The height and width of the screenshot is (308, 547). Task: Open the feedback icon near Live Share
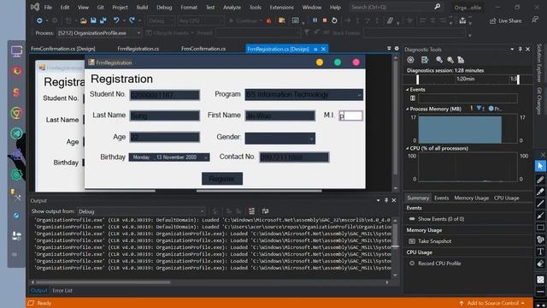535,21
